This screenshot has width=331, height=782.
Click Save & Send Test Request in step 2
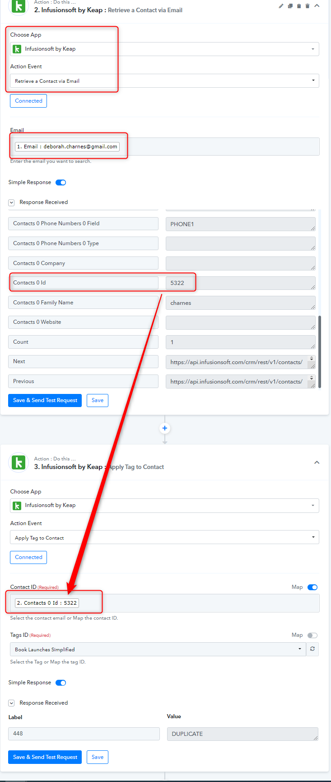pos(45,400)
